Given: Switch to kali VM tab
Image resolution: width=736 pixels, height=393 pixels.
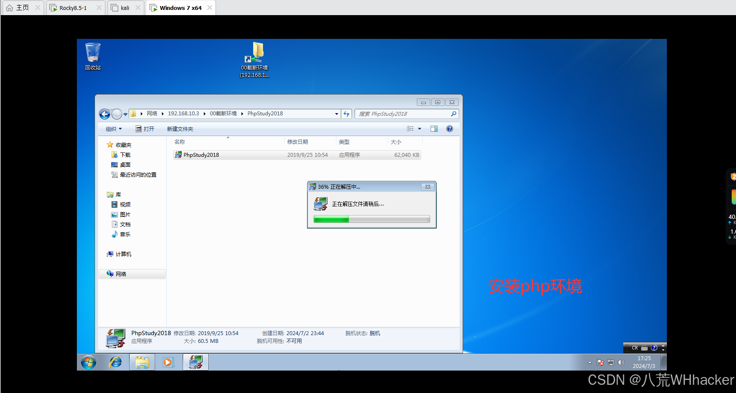Looking at the screenshot, I should (x=125, y=8).
